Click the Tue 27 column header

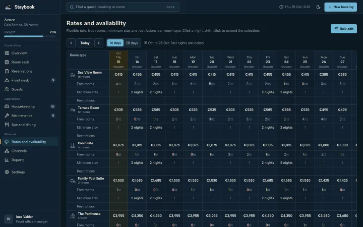point(342,60)
